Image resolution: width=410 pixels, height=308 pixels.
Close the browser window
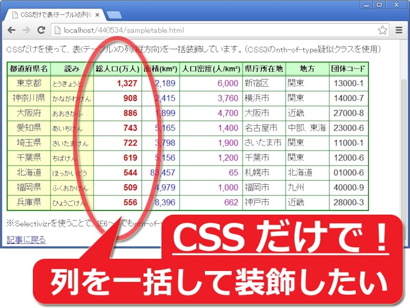396,5
